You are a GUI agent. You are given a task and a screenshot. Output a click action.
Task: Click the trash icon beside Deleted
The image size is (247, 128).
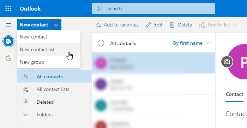click(x=25, y=102)
